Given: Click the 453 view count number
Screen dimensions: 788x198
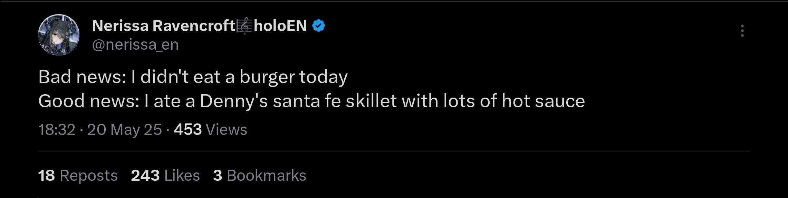Looking at the screenshot, I should [x=188, y=130].
